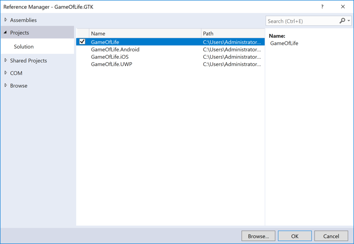Expand the Assemblies category arrow
This screenshot has height=244, width=354.
click(x=6, y=20)
